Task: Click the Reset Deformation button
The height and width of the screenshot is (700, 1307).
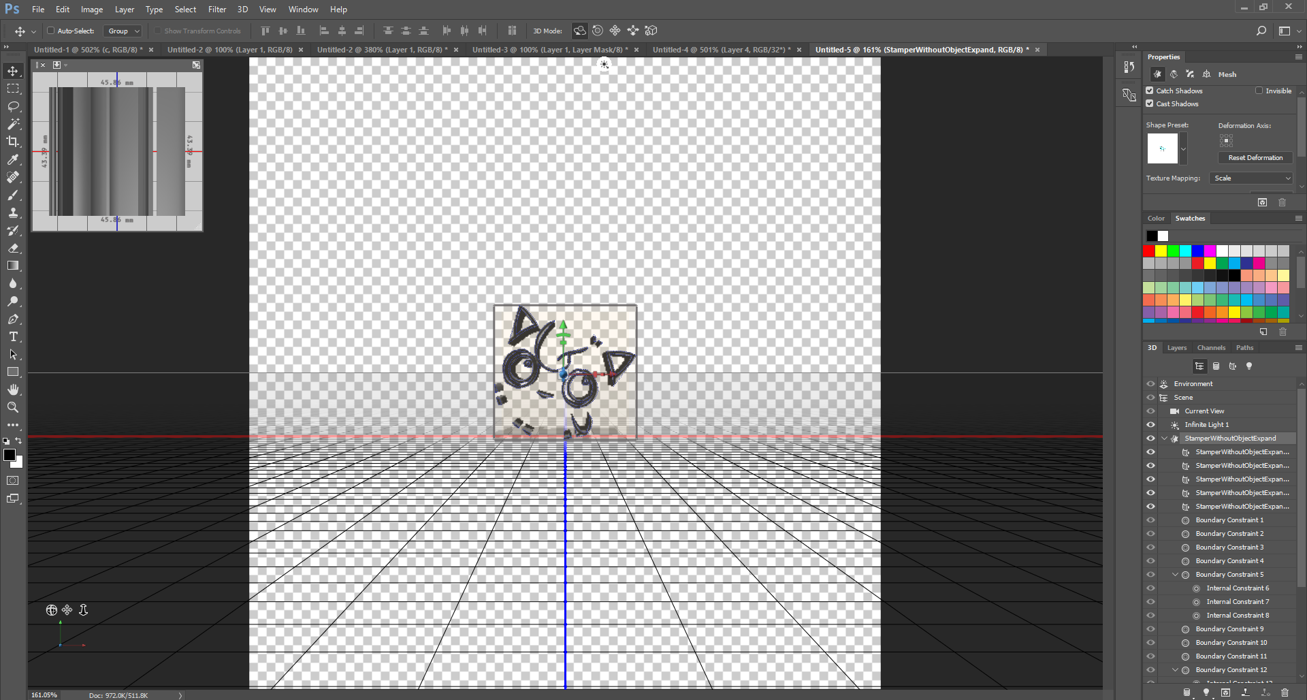Action: [x=1255, y=157]
